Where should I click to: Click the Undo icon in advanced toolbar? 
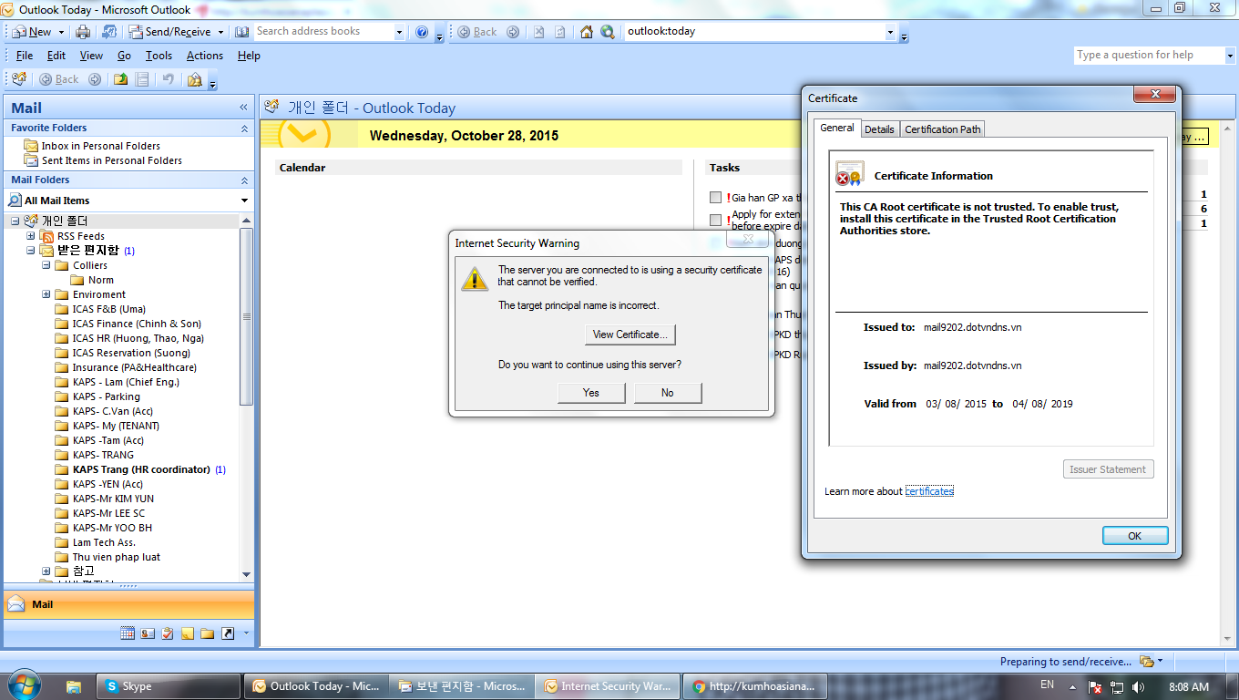[x=169, y=79]
